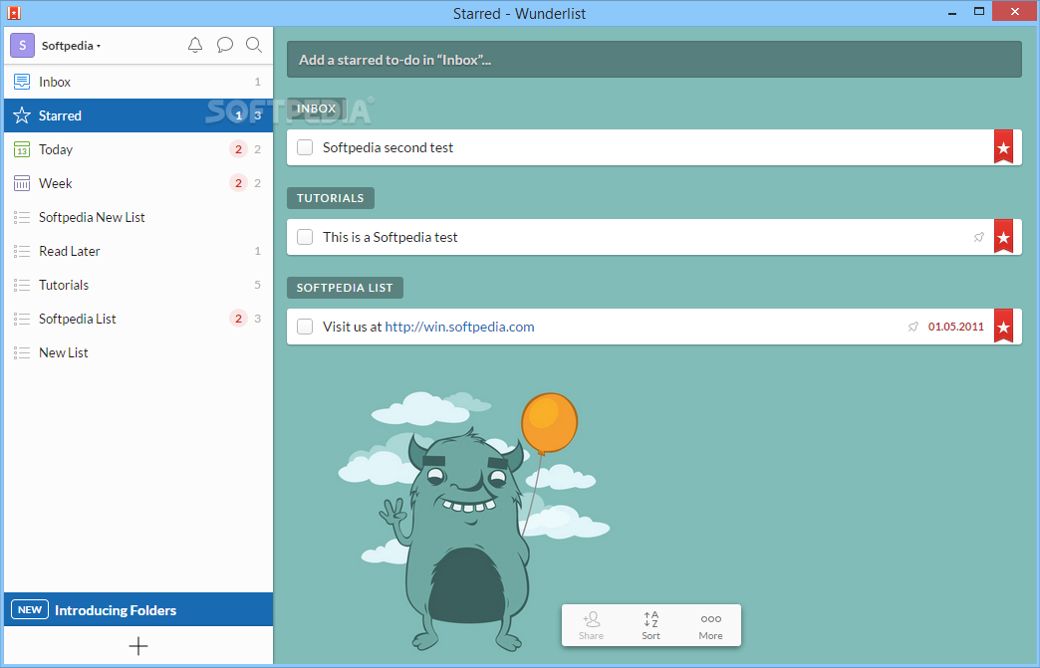Select the Softpedia second test task text
Image resolution: width=1040 pixels, height=668 pixels.
point(389,147)
